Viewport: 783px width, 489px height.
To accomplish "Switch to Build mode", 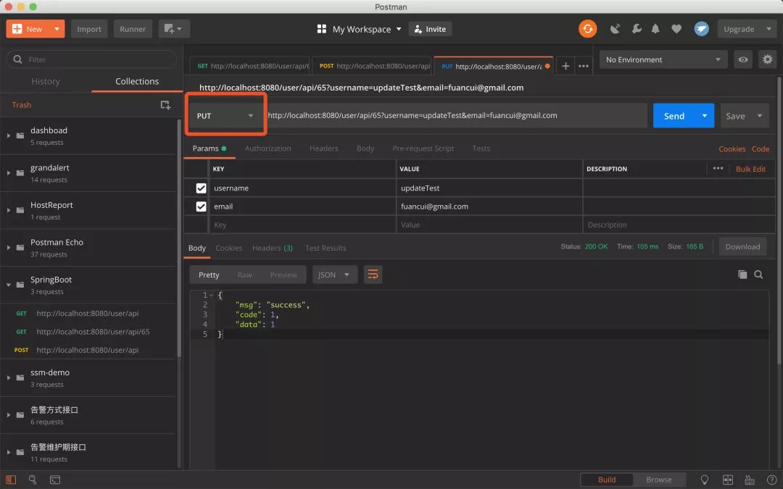I will pos(607,480).
